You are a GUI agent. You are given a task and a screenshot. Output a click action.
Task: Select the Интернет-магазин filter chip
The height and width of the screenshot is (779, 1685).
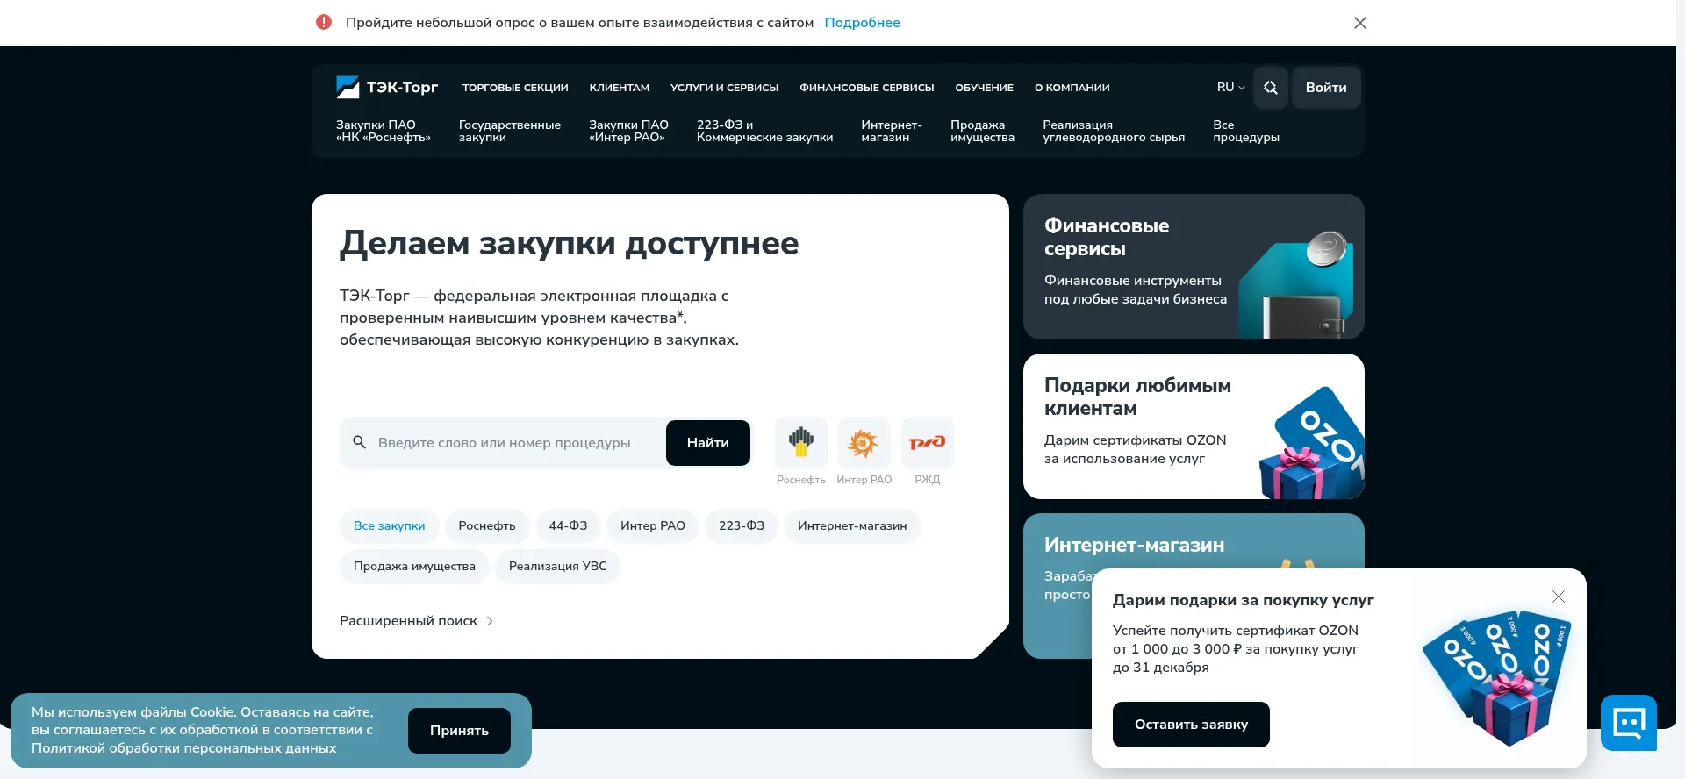[x=852, y=526]
